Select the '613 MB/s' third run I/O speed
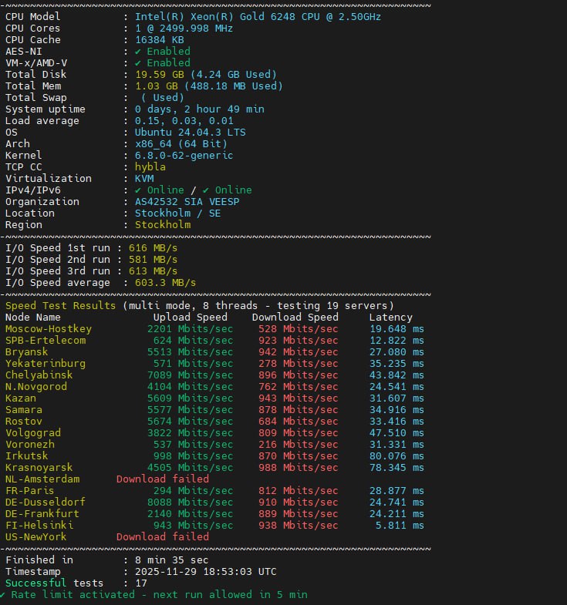Image resolution: width=567 pixels, height=605 pixels. coord(153,271)
